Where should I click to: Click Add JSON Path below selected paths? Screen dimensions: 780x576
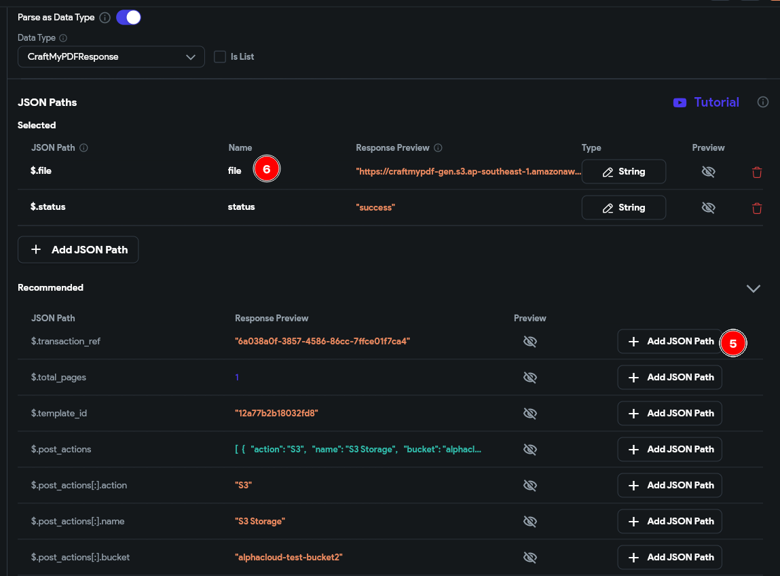click(x=78, y=249)
